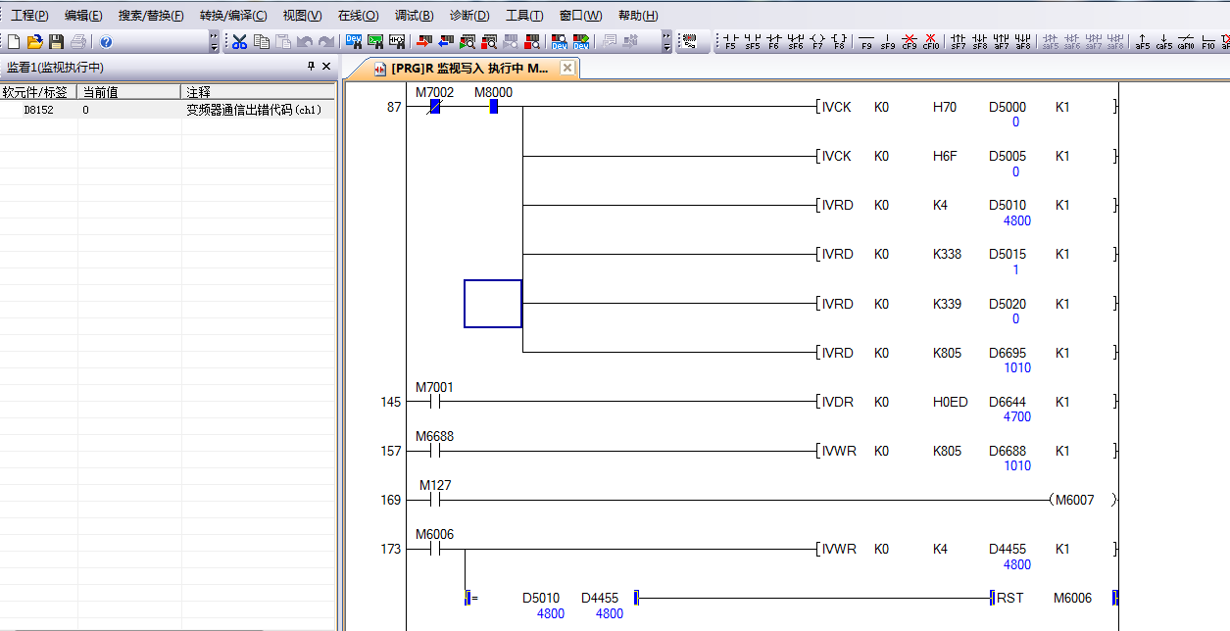
Task: Insert application instruction tool (F8)
Action: (x=838, y=42)
